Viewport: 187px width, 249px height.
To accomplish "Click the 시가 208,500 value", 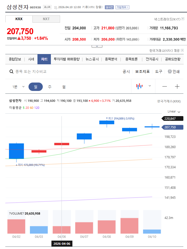I will (x=79, y=39).
